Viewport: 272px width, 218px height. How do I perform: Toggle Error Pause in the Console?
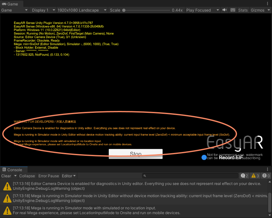[x=49, y=176]
